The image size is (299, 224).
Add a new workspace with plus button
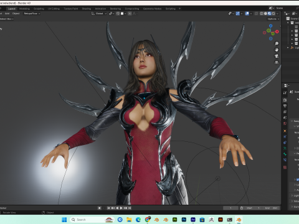click(179, 9)
